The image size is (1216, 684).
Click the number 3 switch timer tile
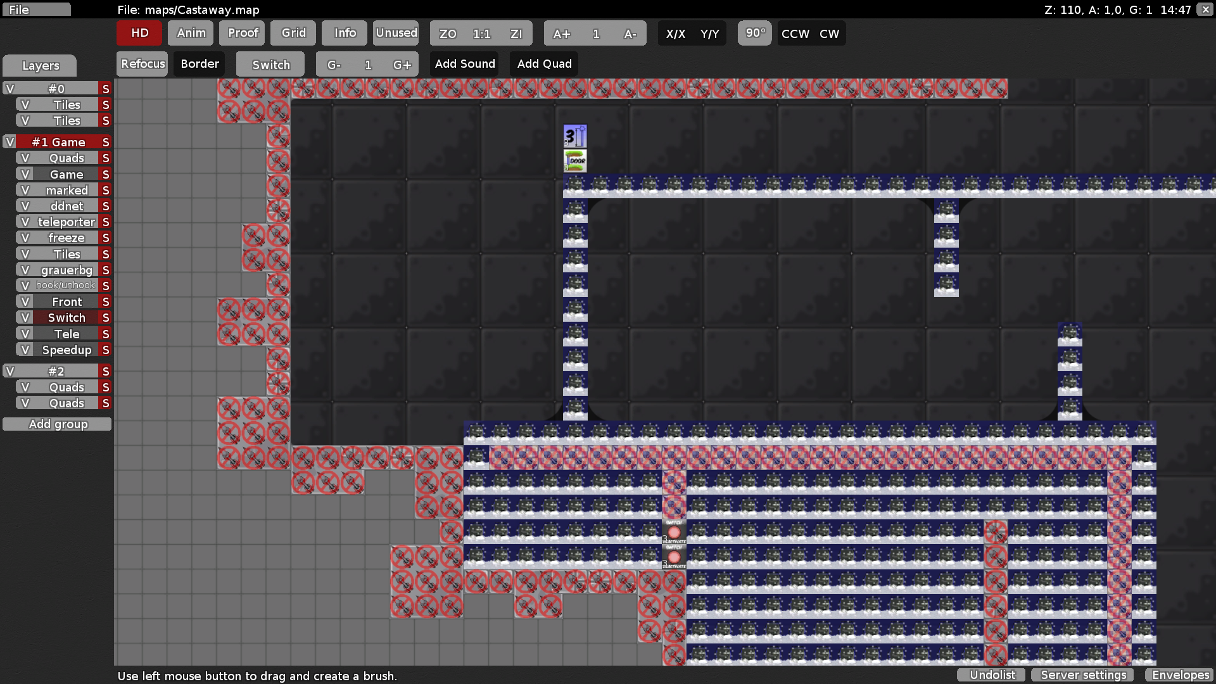pos(575,136)
